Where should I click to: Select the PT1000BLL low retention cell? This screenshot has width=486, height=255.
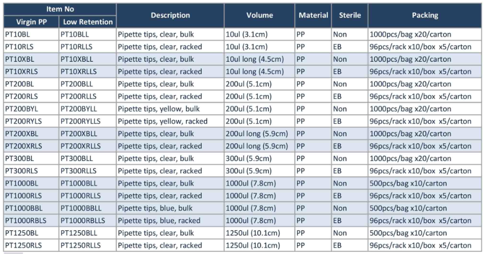(x=79, y=183)
